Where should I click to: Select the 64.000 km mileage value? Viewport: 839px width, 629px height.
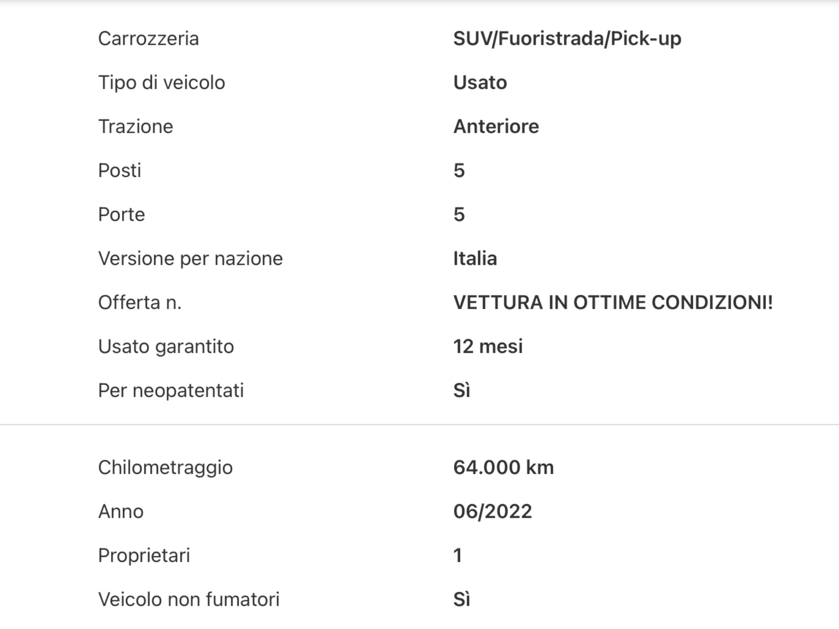pos(503,467)
